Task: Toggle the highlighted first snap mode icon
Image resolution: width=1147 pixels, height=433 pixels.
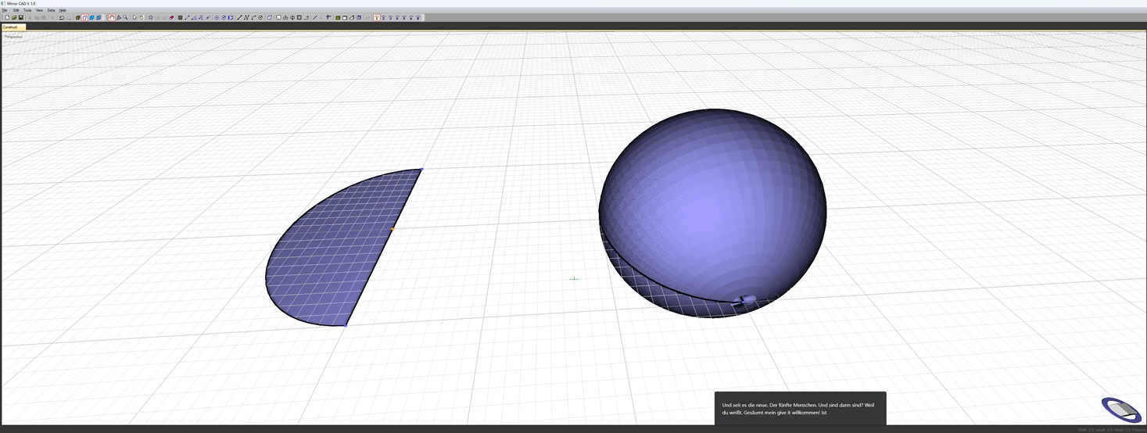Action: 376,17
